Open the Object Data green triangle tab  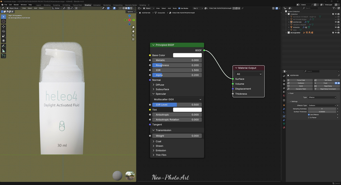click(x=284, y=124)
